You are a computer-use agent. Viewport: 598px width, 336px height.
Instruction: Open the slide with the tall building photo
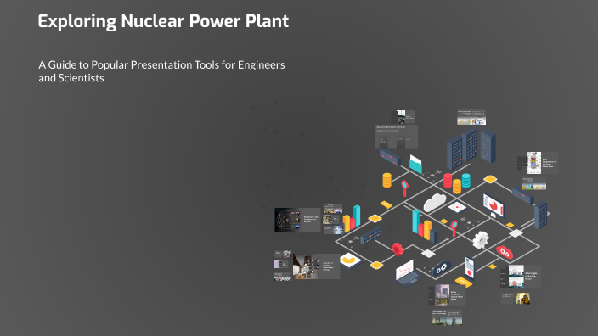coord(447,295)
